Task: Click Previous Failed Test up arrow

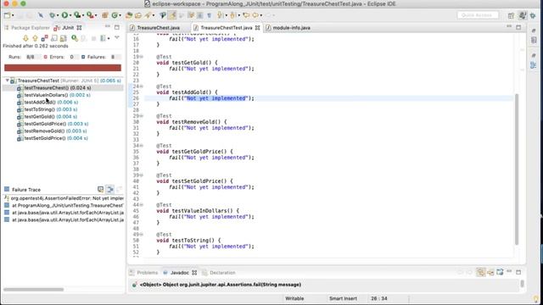Action: 35,38
